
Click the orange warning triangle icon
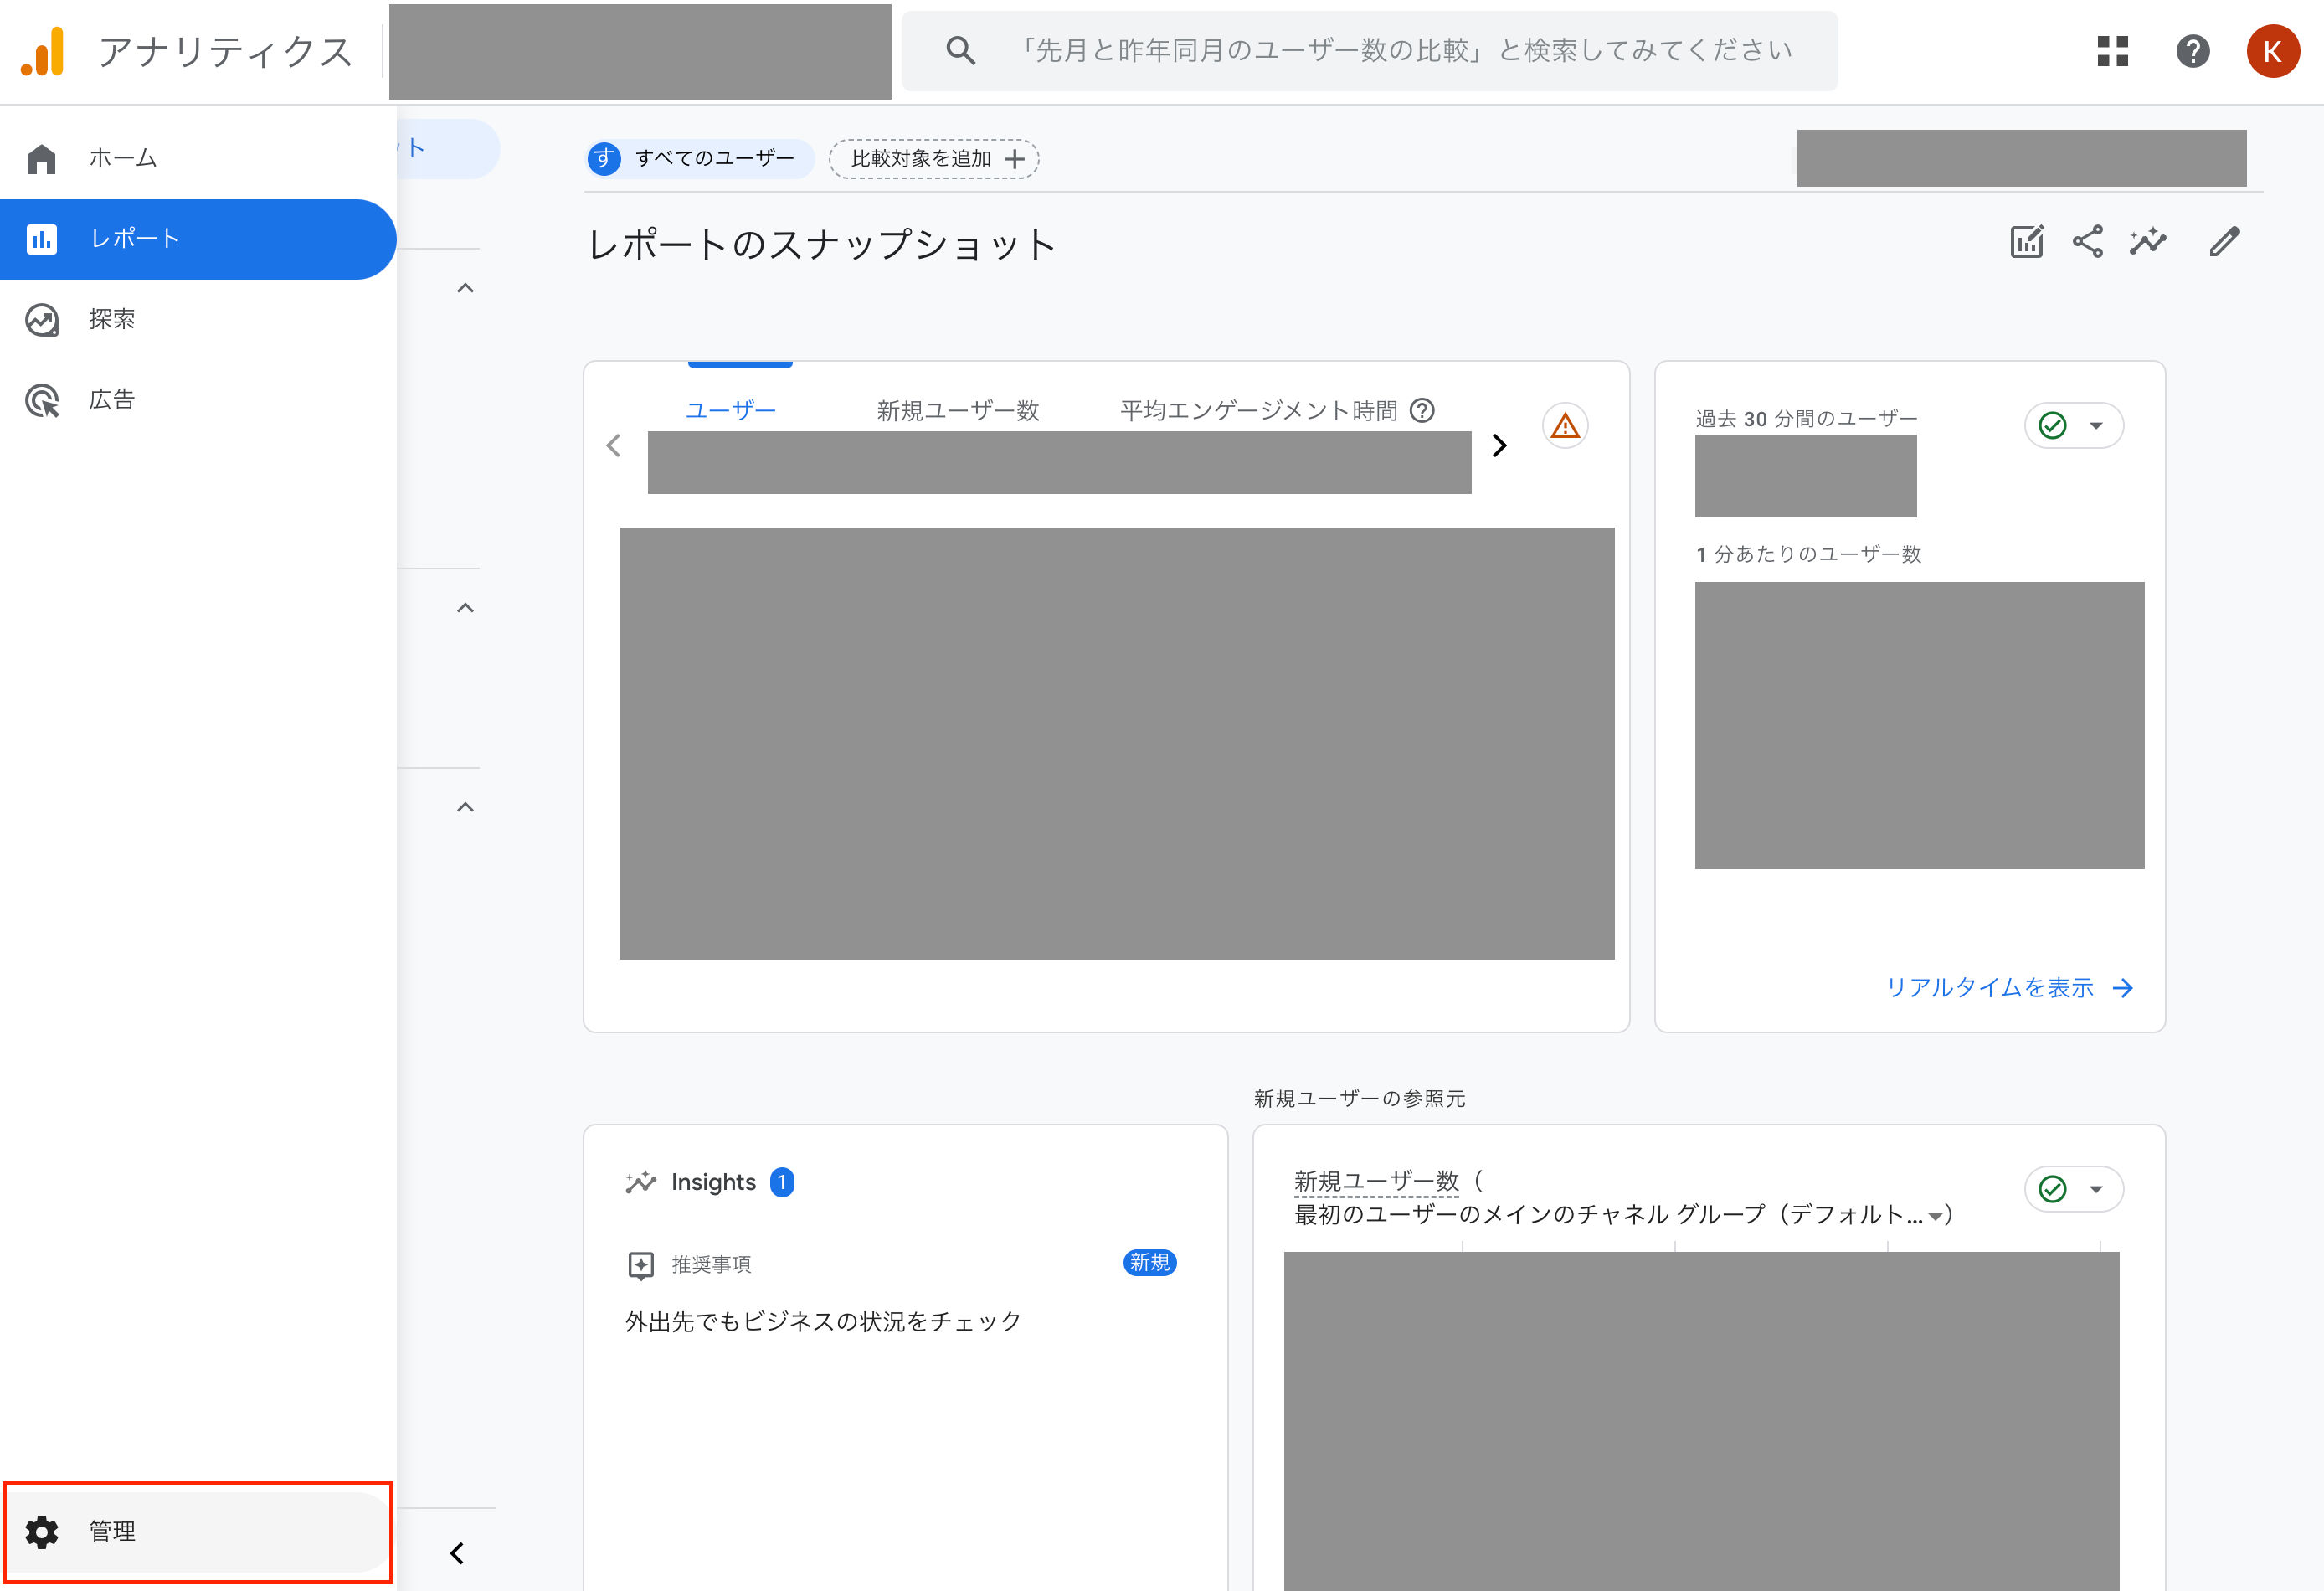pyautogui.click(x=1565, y=426)
